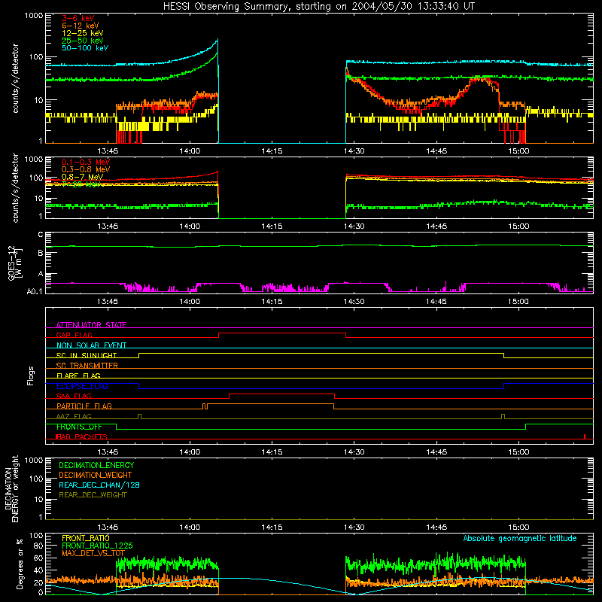This screenshot has height=602, width=602.
Task: Select the B class tick label on GOES panel
Action: click(x=41, y=253)
